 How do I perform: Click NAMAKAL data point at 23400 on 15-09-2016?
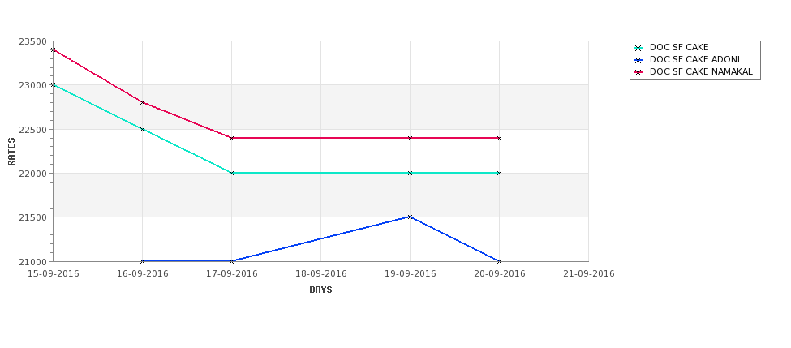coord(53,49)
